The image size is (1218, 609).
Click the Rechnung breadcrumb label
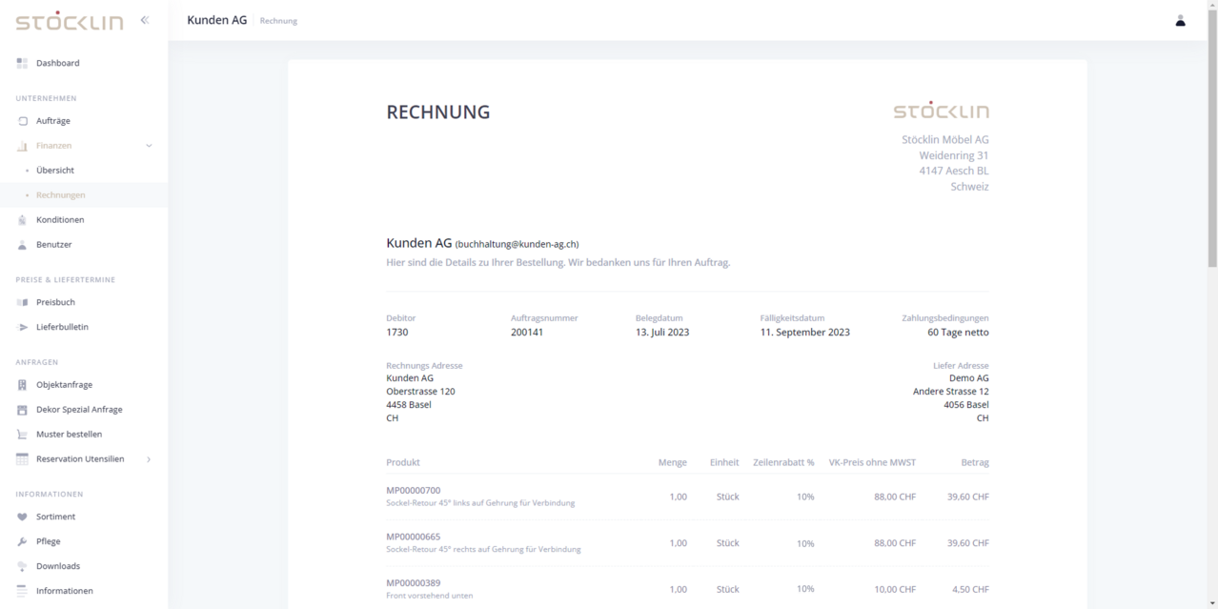point(278,21)
